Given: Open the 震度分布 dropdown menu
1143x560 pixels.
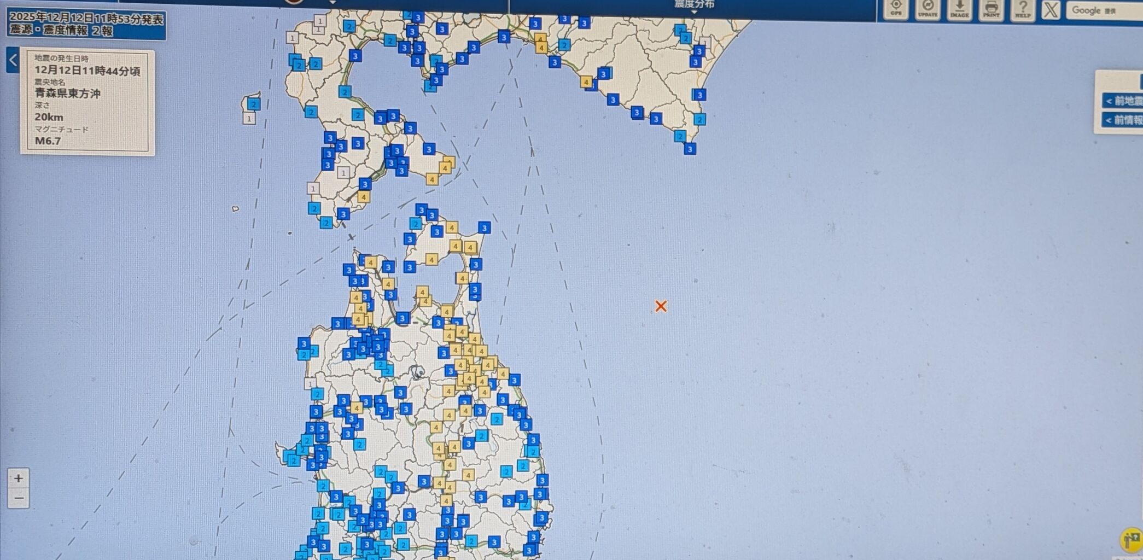Looking at the screenshot, I should (693, 5).
